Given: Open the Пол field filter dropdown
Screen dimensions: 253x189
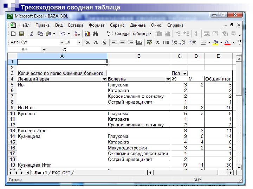Looking at the screenshot, I should pyautogui.click(x=185, y=73).
